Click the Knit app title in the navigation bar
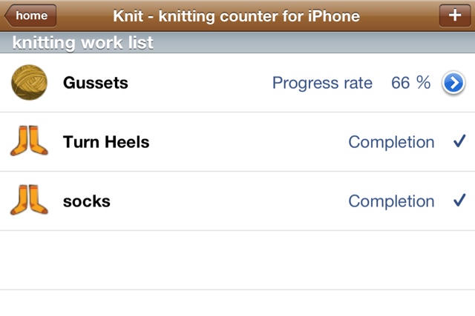Screen dimensions: 475x316 (x=236, y=16)
